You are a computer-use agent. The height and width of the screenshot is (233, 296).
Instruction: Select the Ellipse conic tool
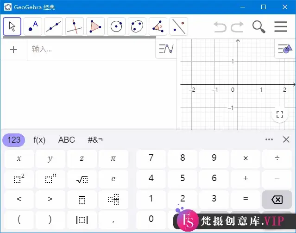pyautogui.click(x=137, y=26)
